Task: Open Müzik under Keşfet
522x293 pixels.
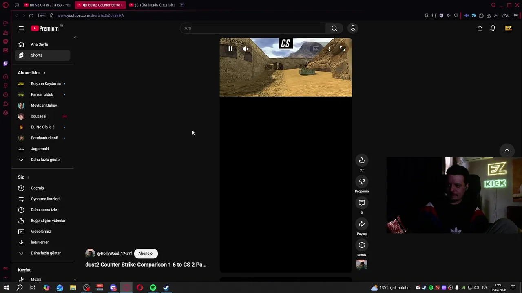Action: point(42,280)
